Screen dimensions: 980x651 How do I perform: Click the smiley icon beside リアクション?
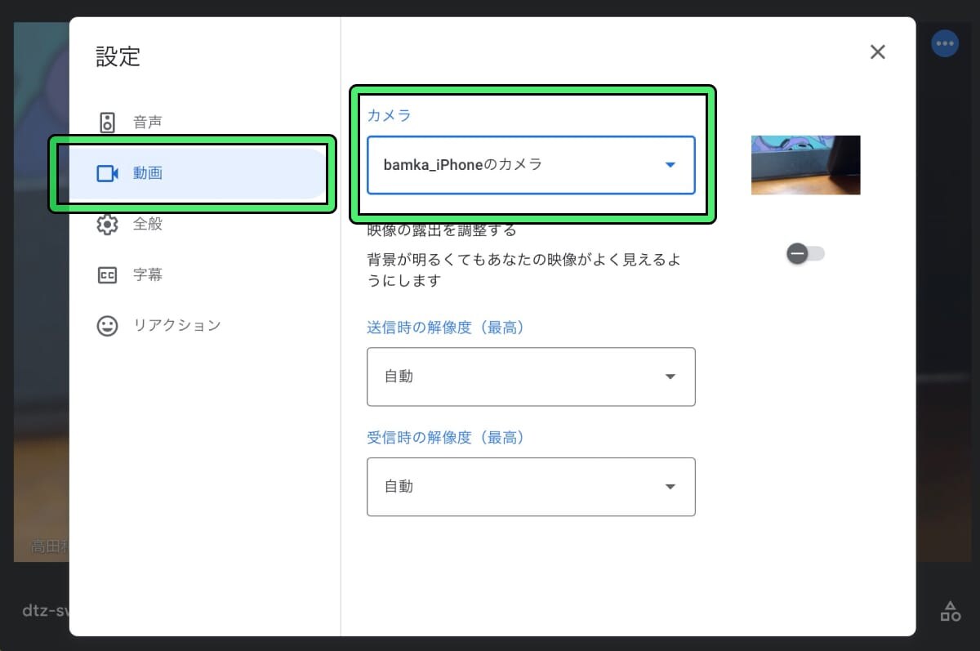pyautogui.click(x=107, y=326)
